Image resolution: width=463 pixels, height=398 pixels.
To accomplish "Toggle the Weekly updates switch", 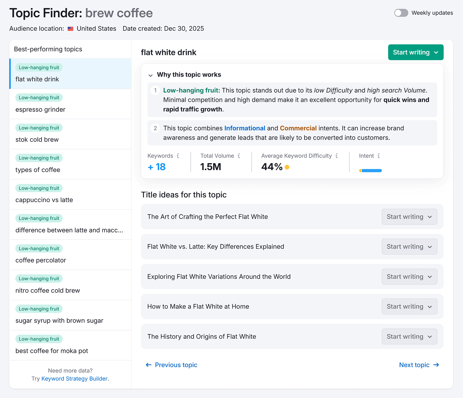I will (401, 13).
